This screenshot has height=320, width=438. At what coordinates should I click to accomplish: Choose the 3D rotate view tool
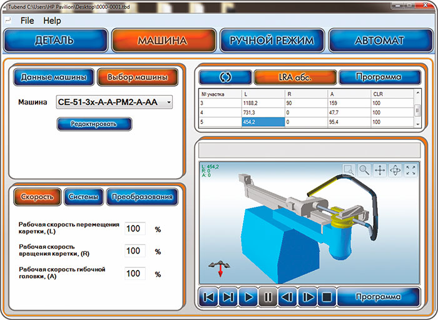click(x=395, y=169)
